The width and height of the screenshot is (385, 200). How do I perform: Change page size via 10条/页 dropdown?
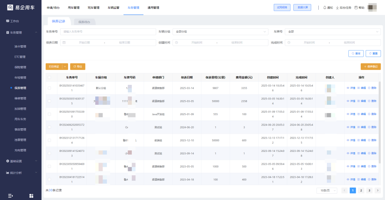[x=327, y=190]
